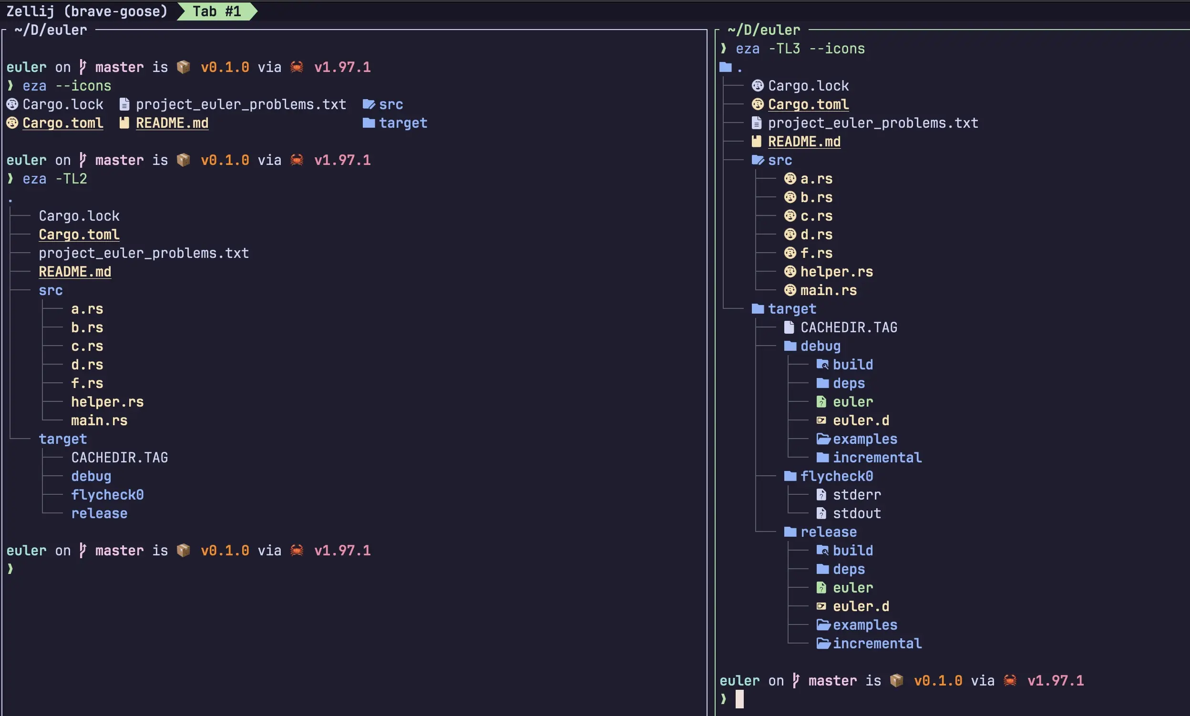Click Cargo.toml in left icons listing
Image resolution: width=1190 pixels, height=716 pixels.
point(63,123)
